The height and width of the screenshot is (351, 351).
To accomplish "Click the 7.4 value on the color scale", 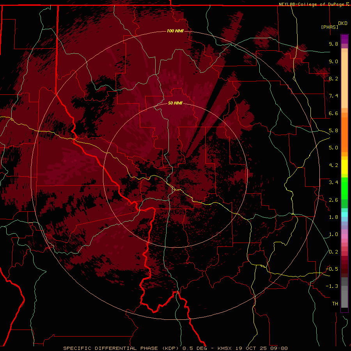I will 333,96.
